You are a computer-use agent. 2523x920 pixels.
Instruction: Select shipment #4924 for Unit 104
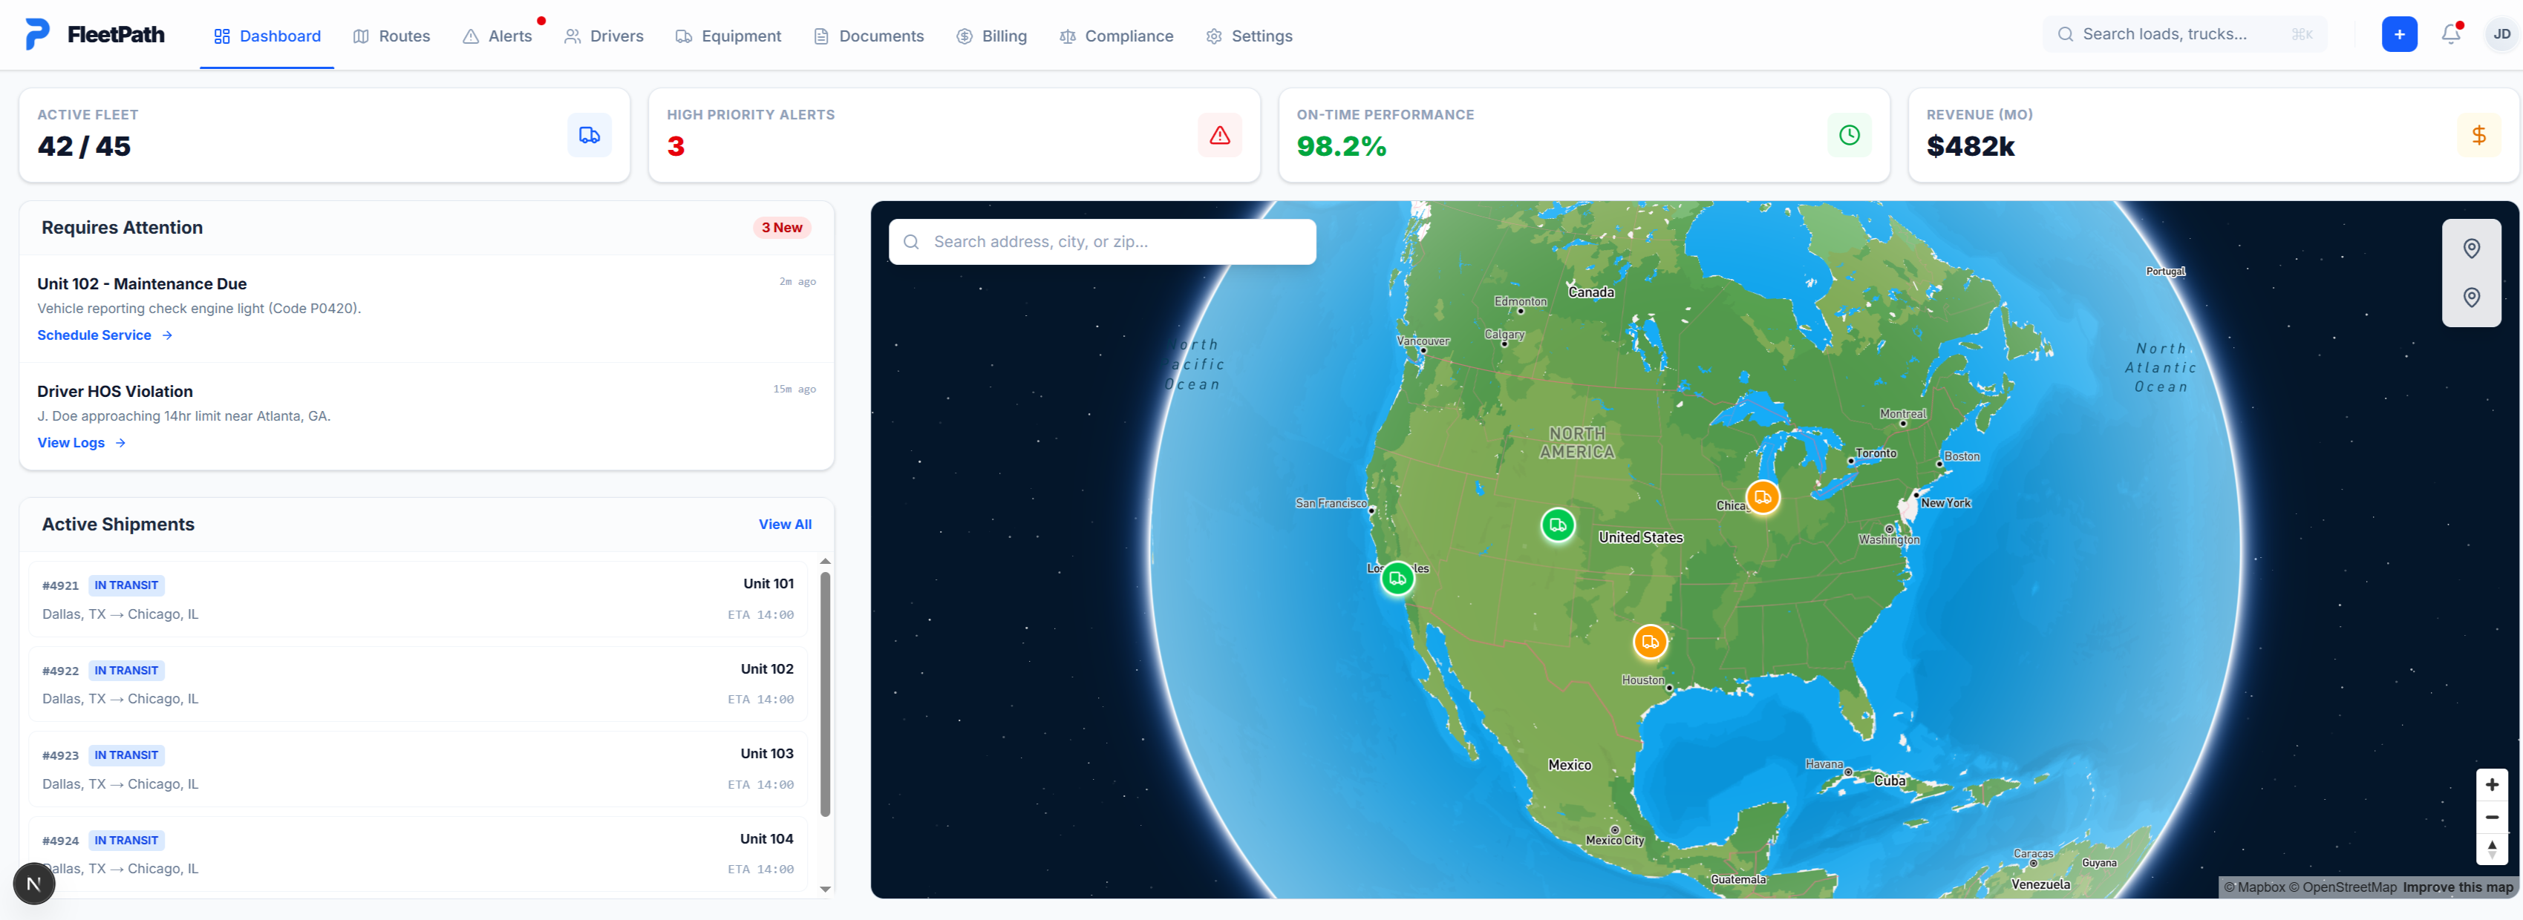(x=418, y=855)
